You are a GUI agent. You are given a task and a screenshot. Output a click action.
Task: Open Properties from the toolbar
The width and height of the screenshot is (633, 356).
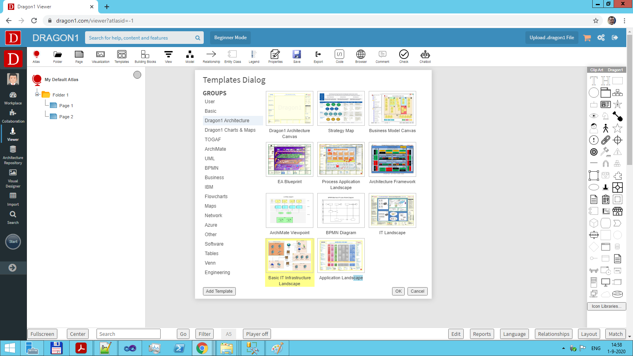pyautogui.click(x=275, y=57)
